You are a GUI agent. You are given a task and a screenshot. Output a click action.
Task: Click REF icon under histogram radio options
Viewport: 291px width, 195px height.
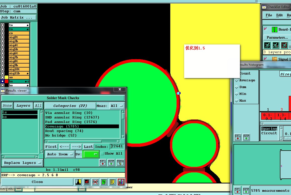pos(246,137)
